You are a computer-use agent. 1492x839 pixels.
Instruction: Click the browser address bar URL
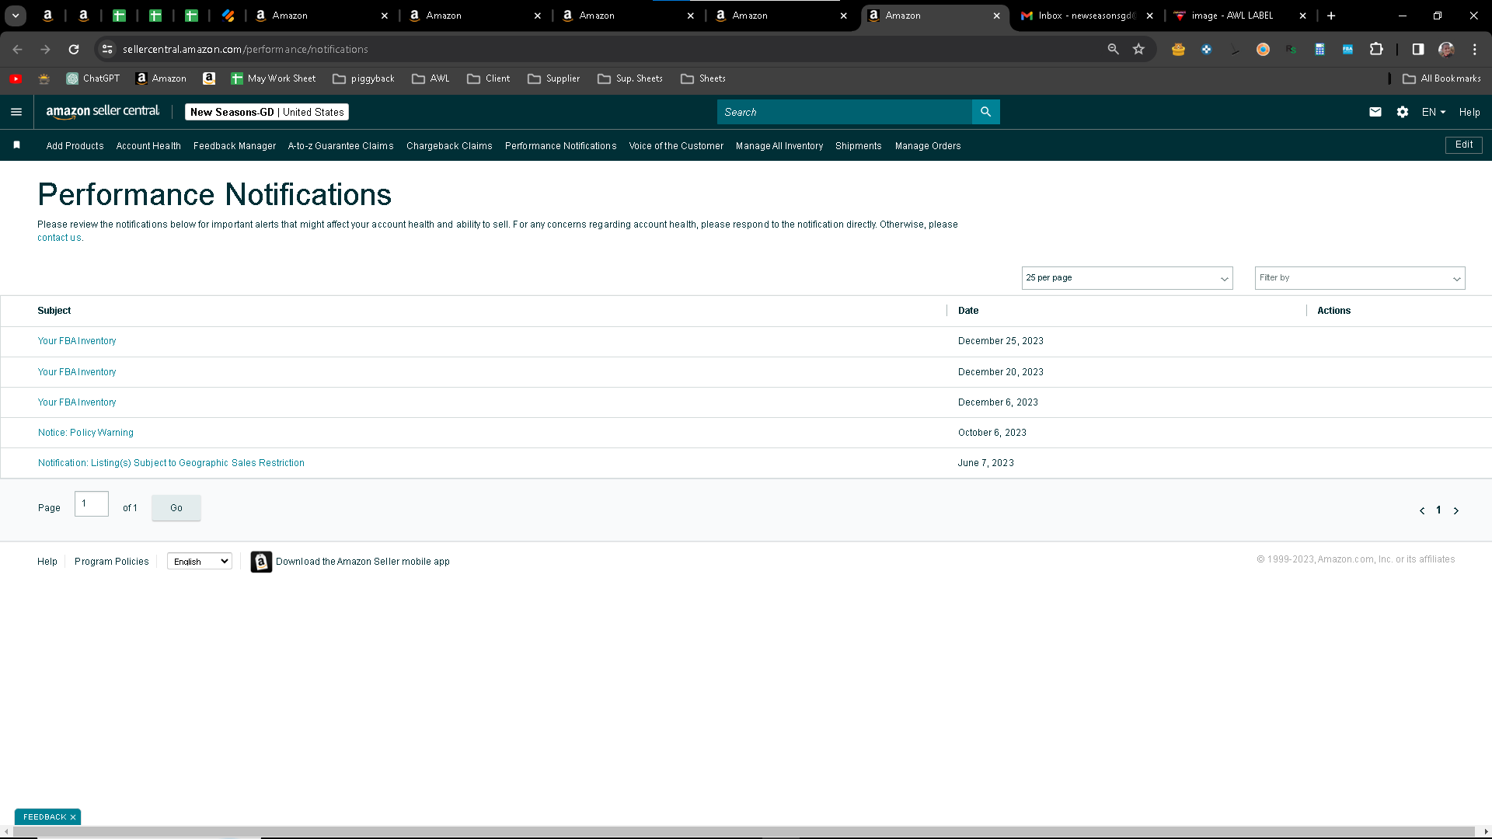[246, 49]
